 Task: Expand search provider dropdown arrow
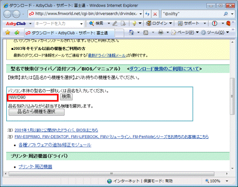pos(232,14)
